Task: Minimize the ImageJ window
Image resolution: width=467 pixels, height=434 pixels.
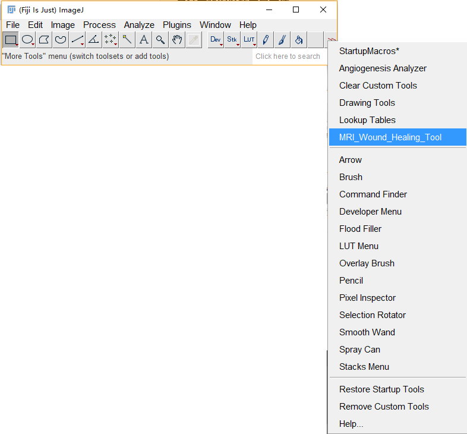Action: coord(269,10)
